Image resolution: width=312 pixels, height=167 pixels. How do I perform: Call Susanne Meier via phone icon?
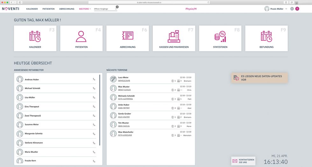[x=94, y=125]
